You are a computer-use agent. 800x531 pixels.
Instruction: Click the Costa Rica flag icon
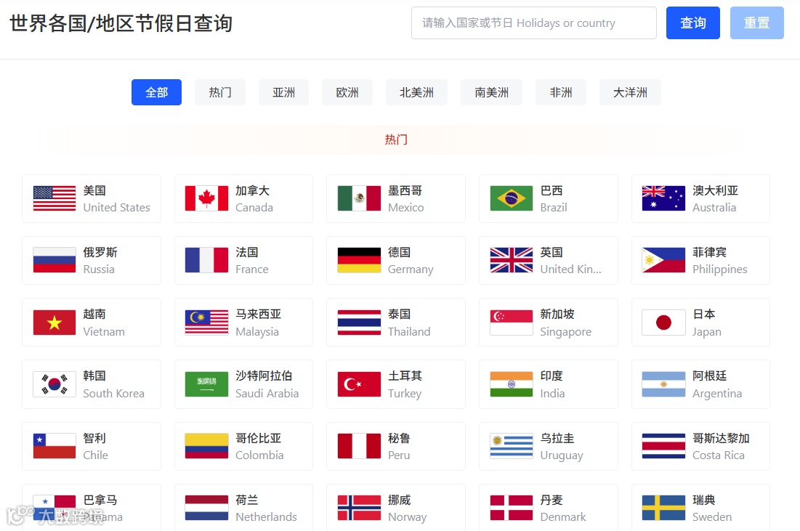(663, 446)
